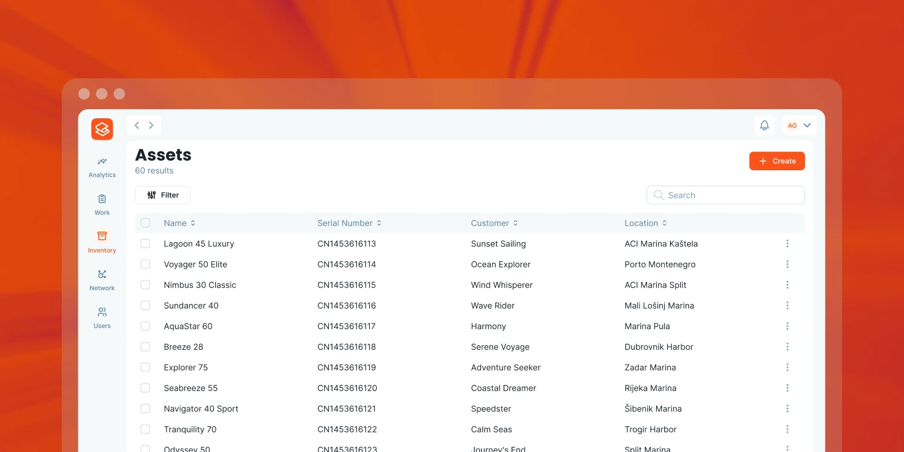Check the Nimbus 30 Classic row checkbox

pyautogui.click(x=145, y=285)
